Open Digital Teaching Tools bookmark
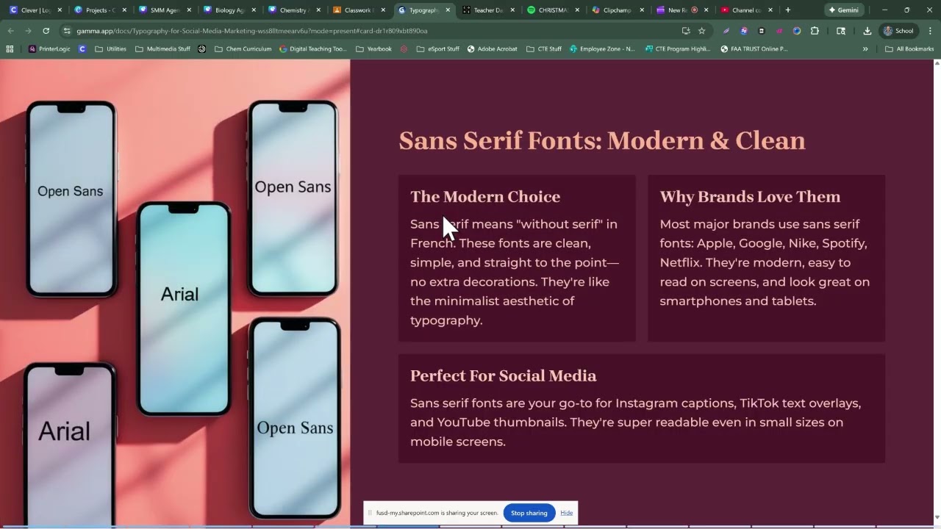This screenshot has width=941, height=529. click(312, 48)
